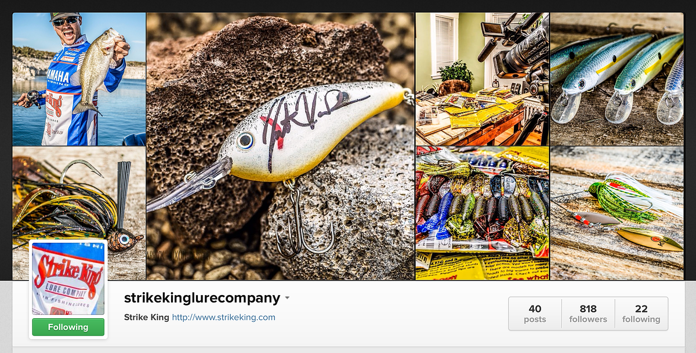Image resolution: width=696 pixels, height=353 pixels.
Task: Open the row of jerkbait lures photo
Action: click(617, 79)
